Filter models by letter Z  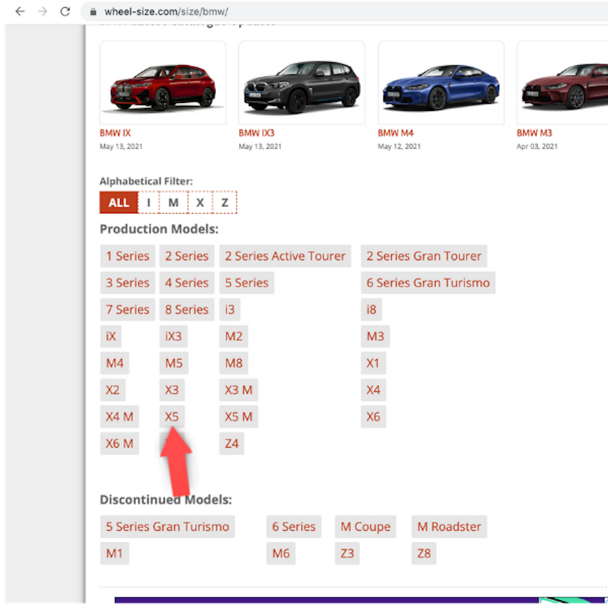click(x=225, y=202)
